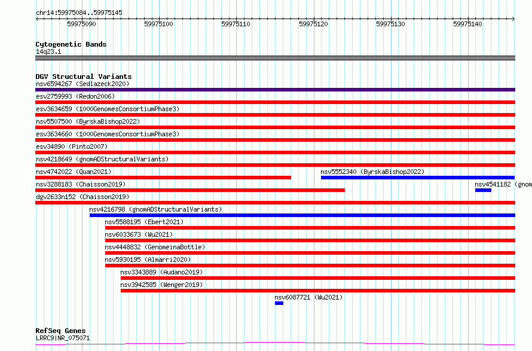Select the 14q23.1 band label

pyautogui.click(x=48, y=51)
